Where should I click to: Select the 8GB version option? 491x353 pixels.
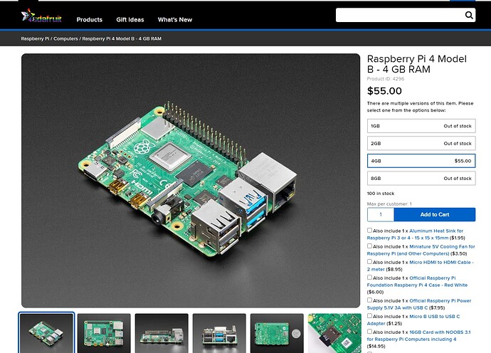click(x=421, y=178)
